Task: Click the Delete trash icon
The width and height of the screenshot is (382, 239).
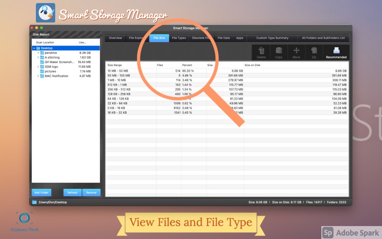Action: pyautogui.click(x=261, y=51)
